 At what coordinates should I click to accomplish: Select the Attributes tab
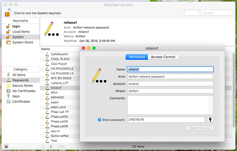(137, 57)
